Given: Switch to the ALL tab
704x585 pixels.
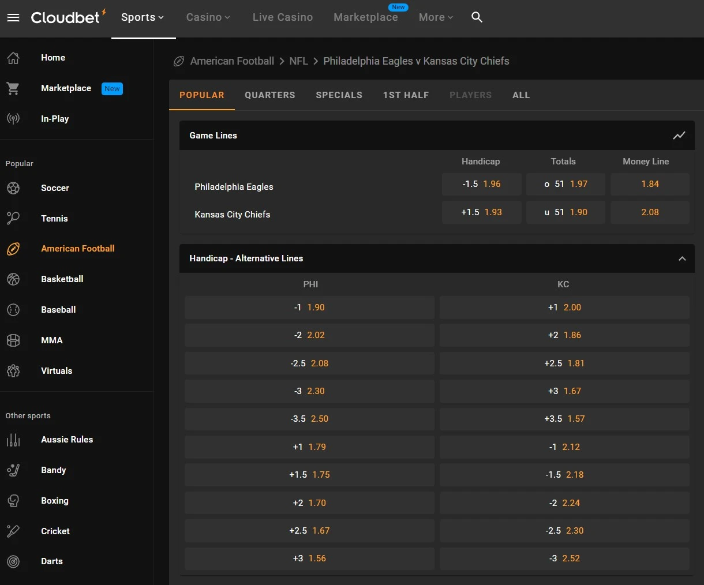Looking at the screenshot, I should (521, 95).
